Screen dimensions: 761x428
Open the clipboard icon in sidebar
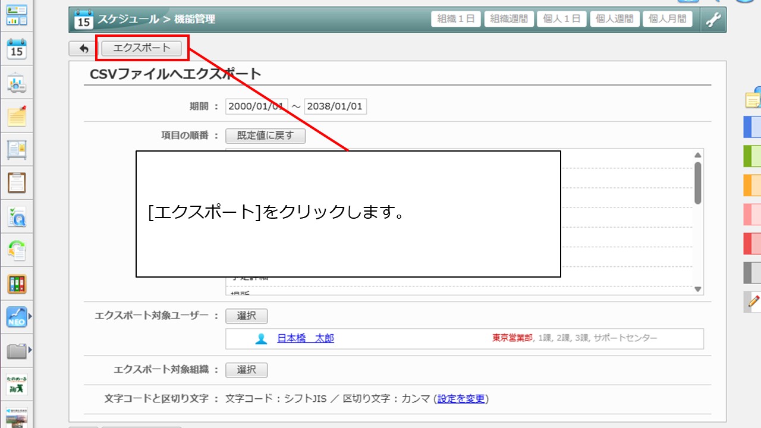click(17, 182)
